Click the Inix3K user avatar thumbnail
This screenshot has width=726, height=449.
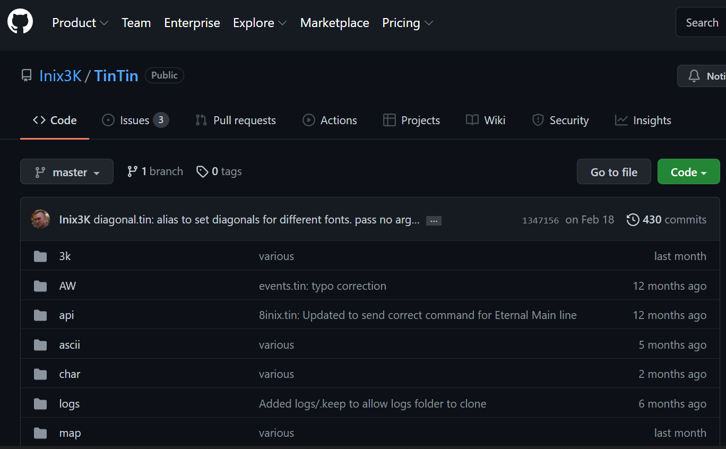point(40,219)
